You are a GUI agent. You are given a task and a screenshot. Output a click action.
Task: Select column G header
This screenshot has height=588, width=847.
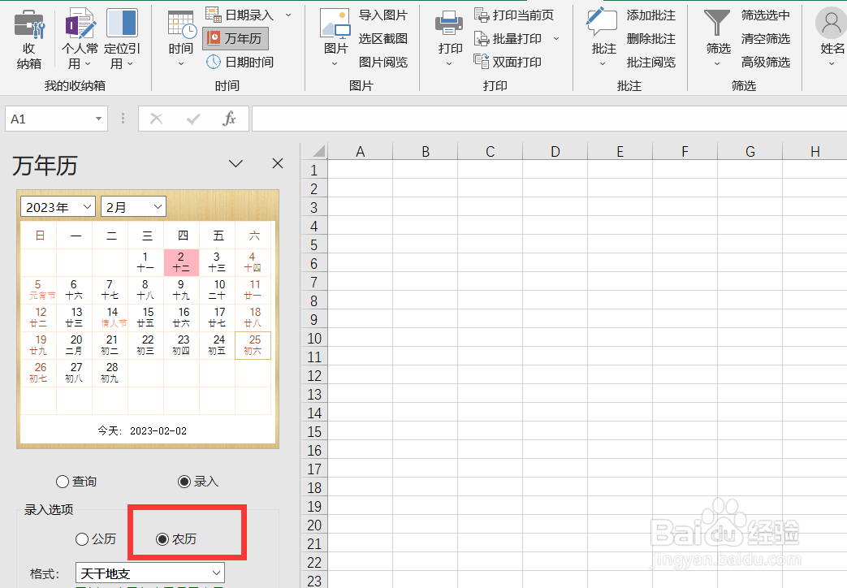[750, 151]
